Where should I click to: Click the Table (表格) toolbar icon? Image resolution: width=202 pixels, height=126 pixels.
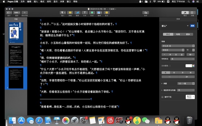[70, 13]
